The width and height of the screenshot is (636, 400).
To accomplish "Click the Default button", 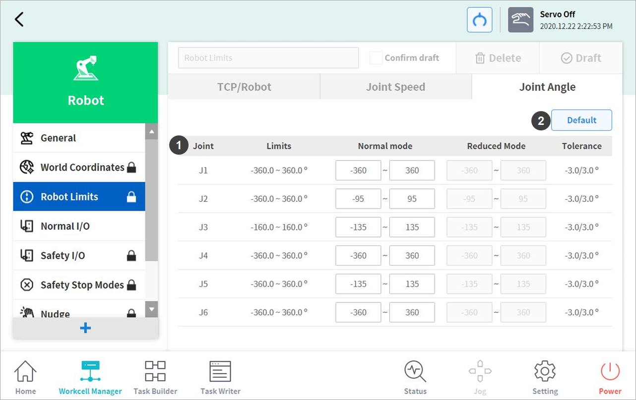I will click(581, 120).
